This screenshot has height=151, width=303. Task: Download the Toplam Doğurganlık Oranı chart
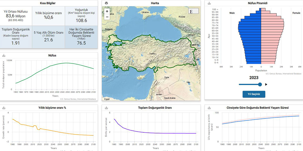click(106, 108)
